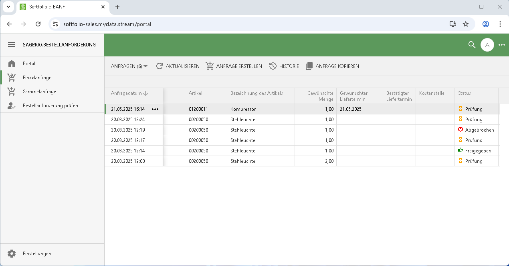Open Sammelanfrage in the sidebar

click(39, 92)
